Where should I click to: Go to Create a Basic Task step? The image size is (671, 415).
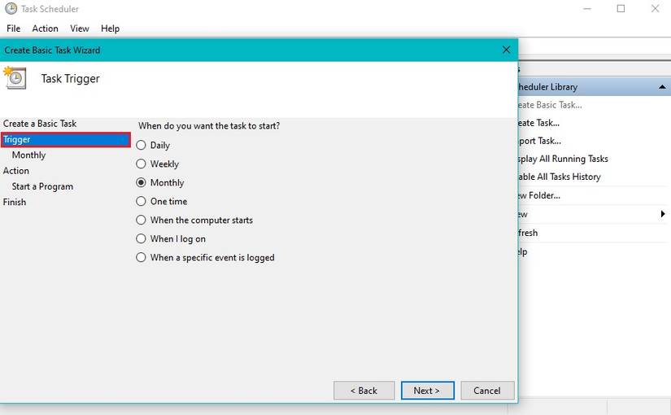(x=40, y=124)
